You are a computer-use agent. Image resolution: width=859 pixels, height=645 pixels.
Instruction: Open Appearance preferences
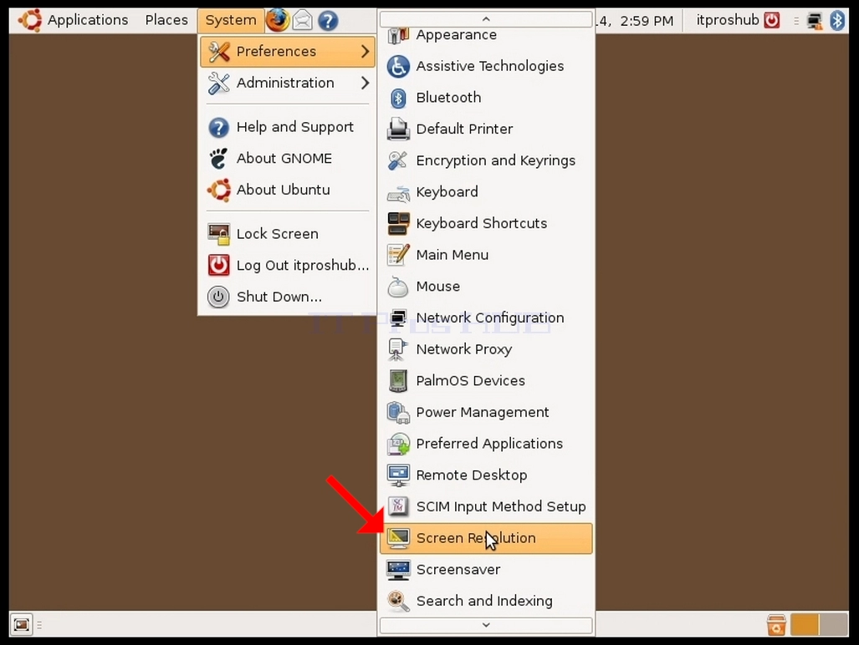click(486, 36)
